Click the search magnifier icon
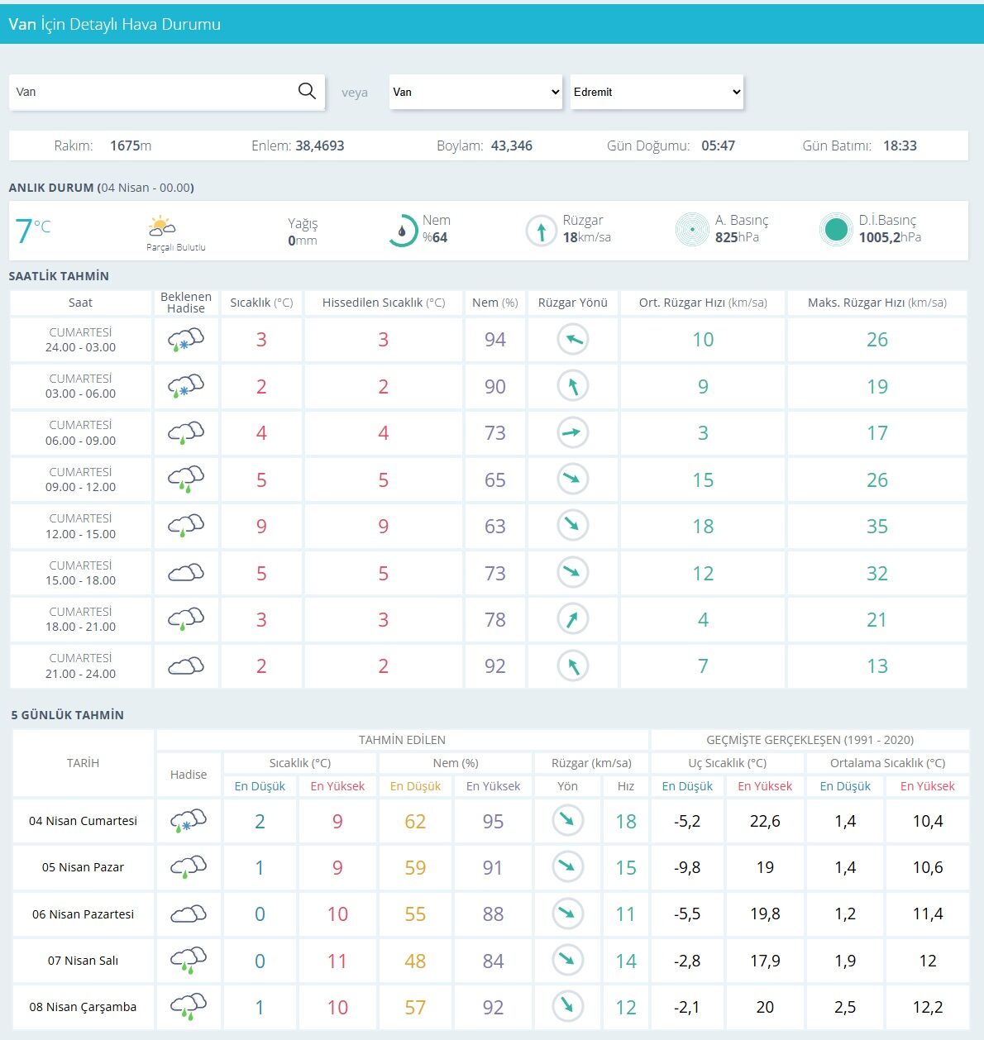The image size is (984, 1040). [x=307, y=91]
